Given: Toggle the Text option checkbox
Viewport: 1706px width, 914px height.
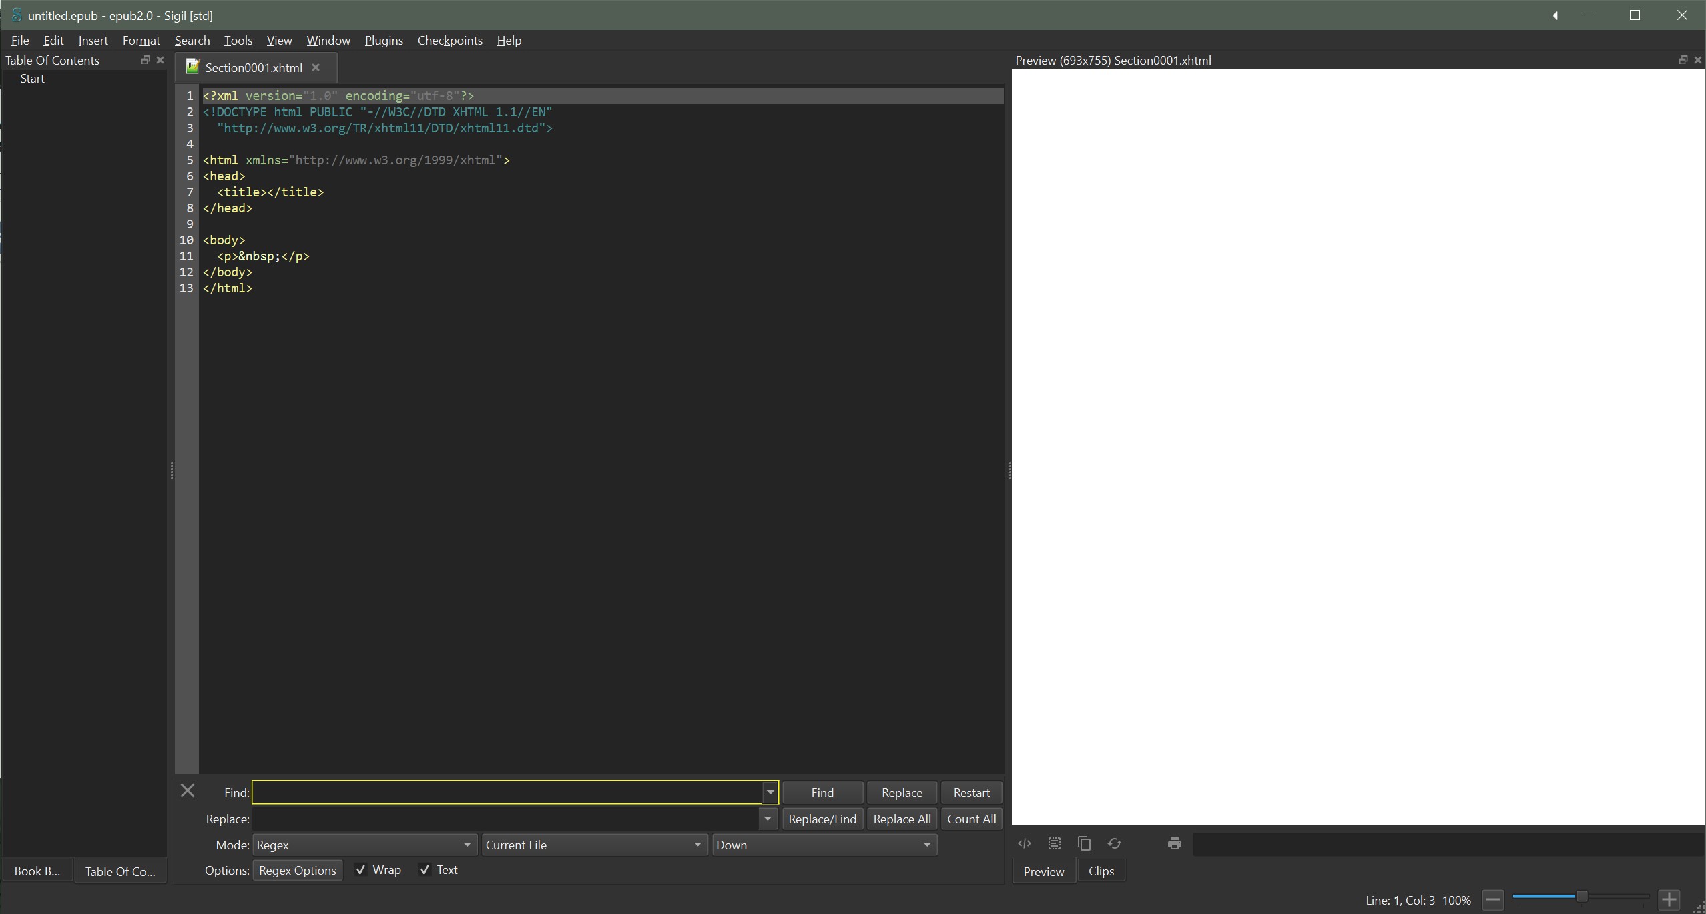Looking at the screenshot, I should coord(424,869).
